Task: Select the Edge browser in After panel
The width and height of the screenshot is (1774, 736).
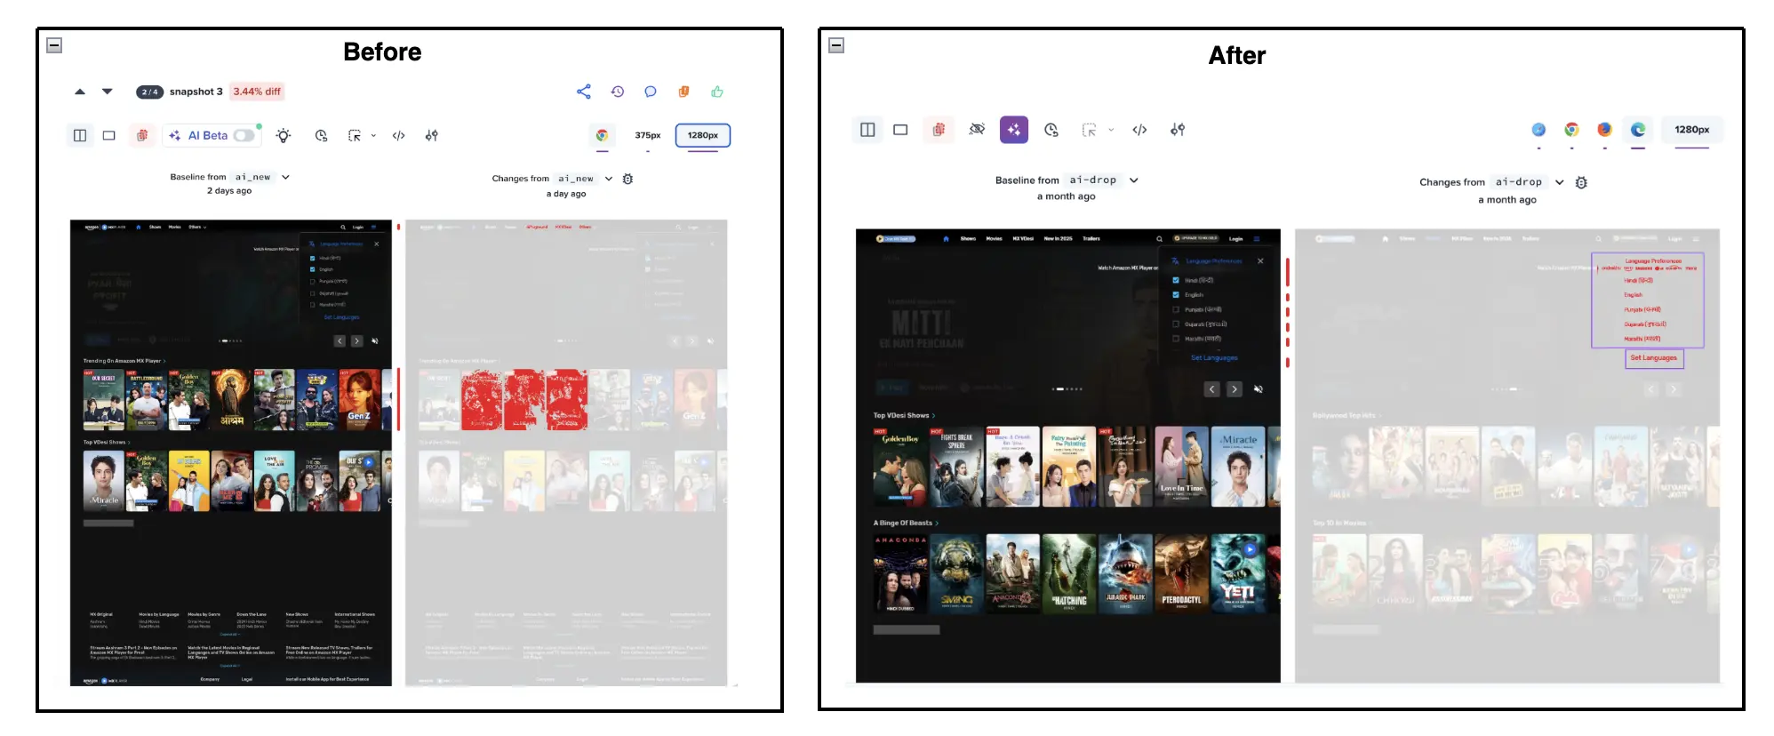Action: (x=1638, y=130)
